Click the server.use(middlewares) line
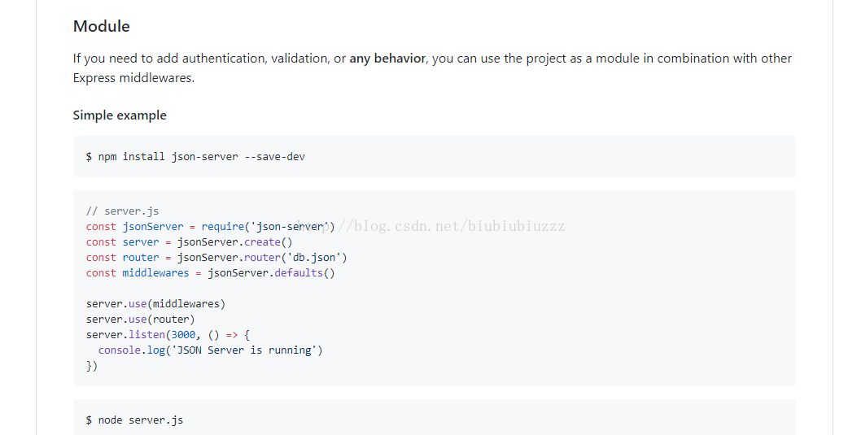This screenshot has width=848, height=435. point(155,303)
